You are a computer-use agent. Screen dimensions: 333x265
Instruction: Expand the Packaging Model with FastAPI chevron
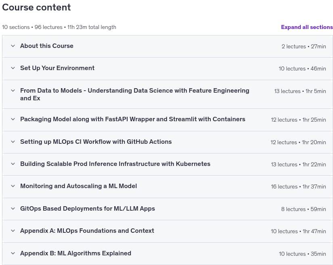pos(13,119)
